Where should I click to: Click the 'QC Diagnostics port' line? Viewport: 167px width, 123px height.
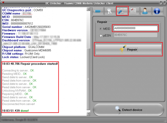click(x=22, y=10)
